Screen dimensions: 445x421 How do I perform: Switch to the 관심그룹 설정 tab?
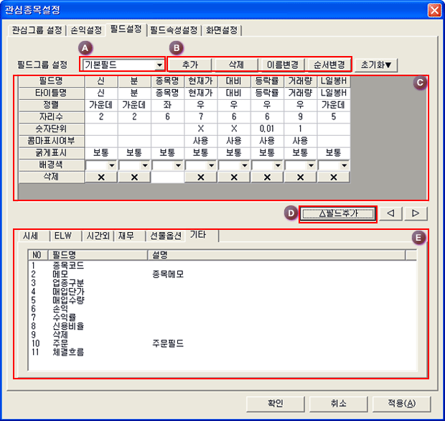[36, 30]
